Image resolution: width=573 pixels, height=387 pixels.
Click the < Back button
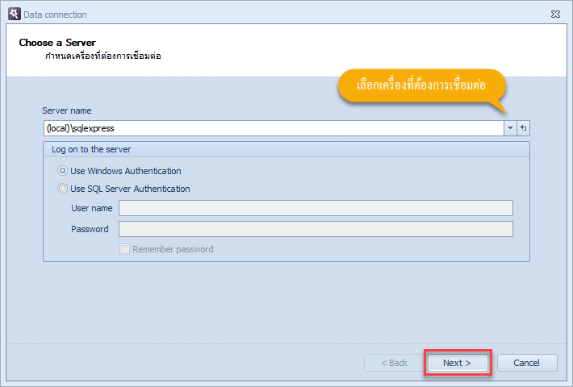(x=394, y=363)
